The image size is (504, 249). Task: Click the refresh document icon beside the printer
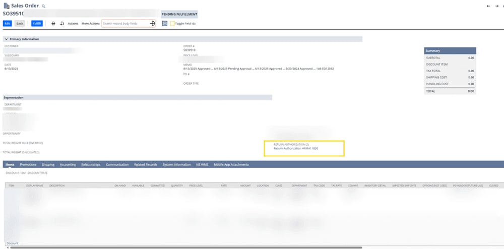tap(62, 24)
